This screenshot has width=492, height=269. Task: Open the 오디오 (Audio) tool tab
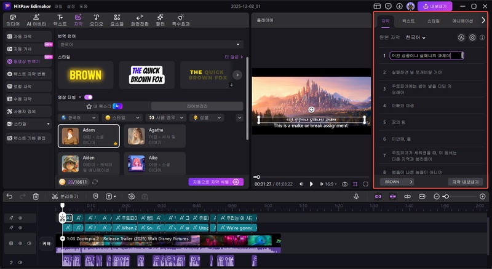[x=97, y=20]
